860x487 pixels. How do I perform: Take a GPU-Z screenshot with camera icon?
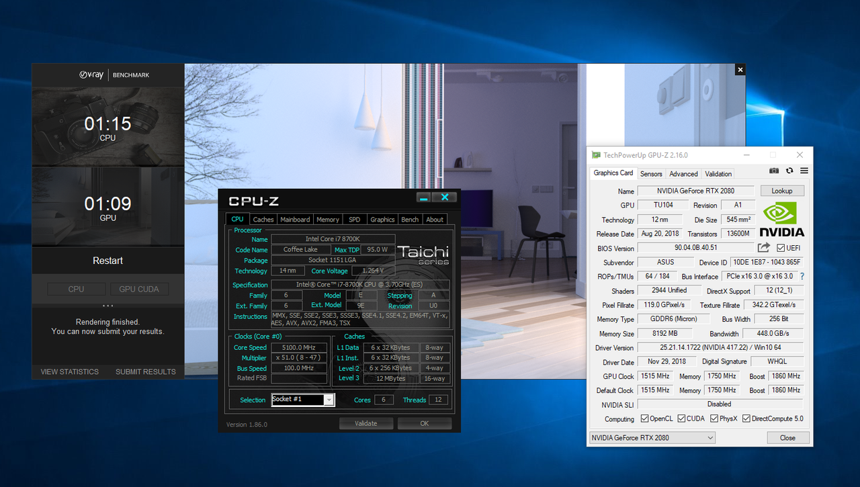[x=774, y=171]
